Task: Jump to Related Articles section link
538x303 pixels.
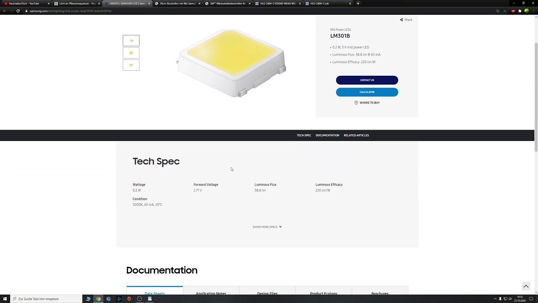Action: pyautogui.click(x=356, y=135)
